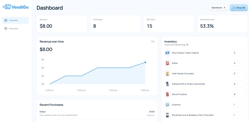
Task: Click 'Kirkland Soft & Chewy Granola Bar' name
Action: (188, 84)
